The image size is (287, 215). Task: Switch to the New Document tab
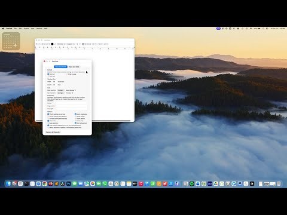pyautogui.click(x=60, y=67)
